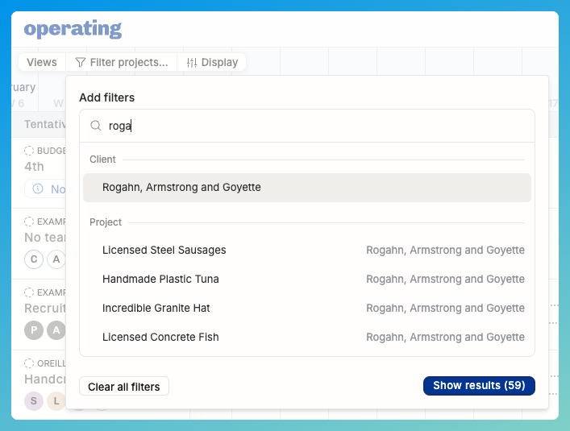The image size is (570, 431).
Task: Click the dashed status circle beside BUDGE
Action: [x=30, y=151]
